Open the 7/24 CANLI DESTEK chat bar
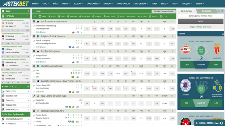 (210, 123)
